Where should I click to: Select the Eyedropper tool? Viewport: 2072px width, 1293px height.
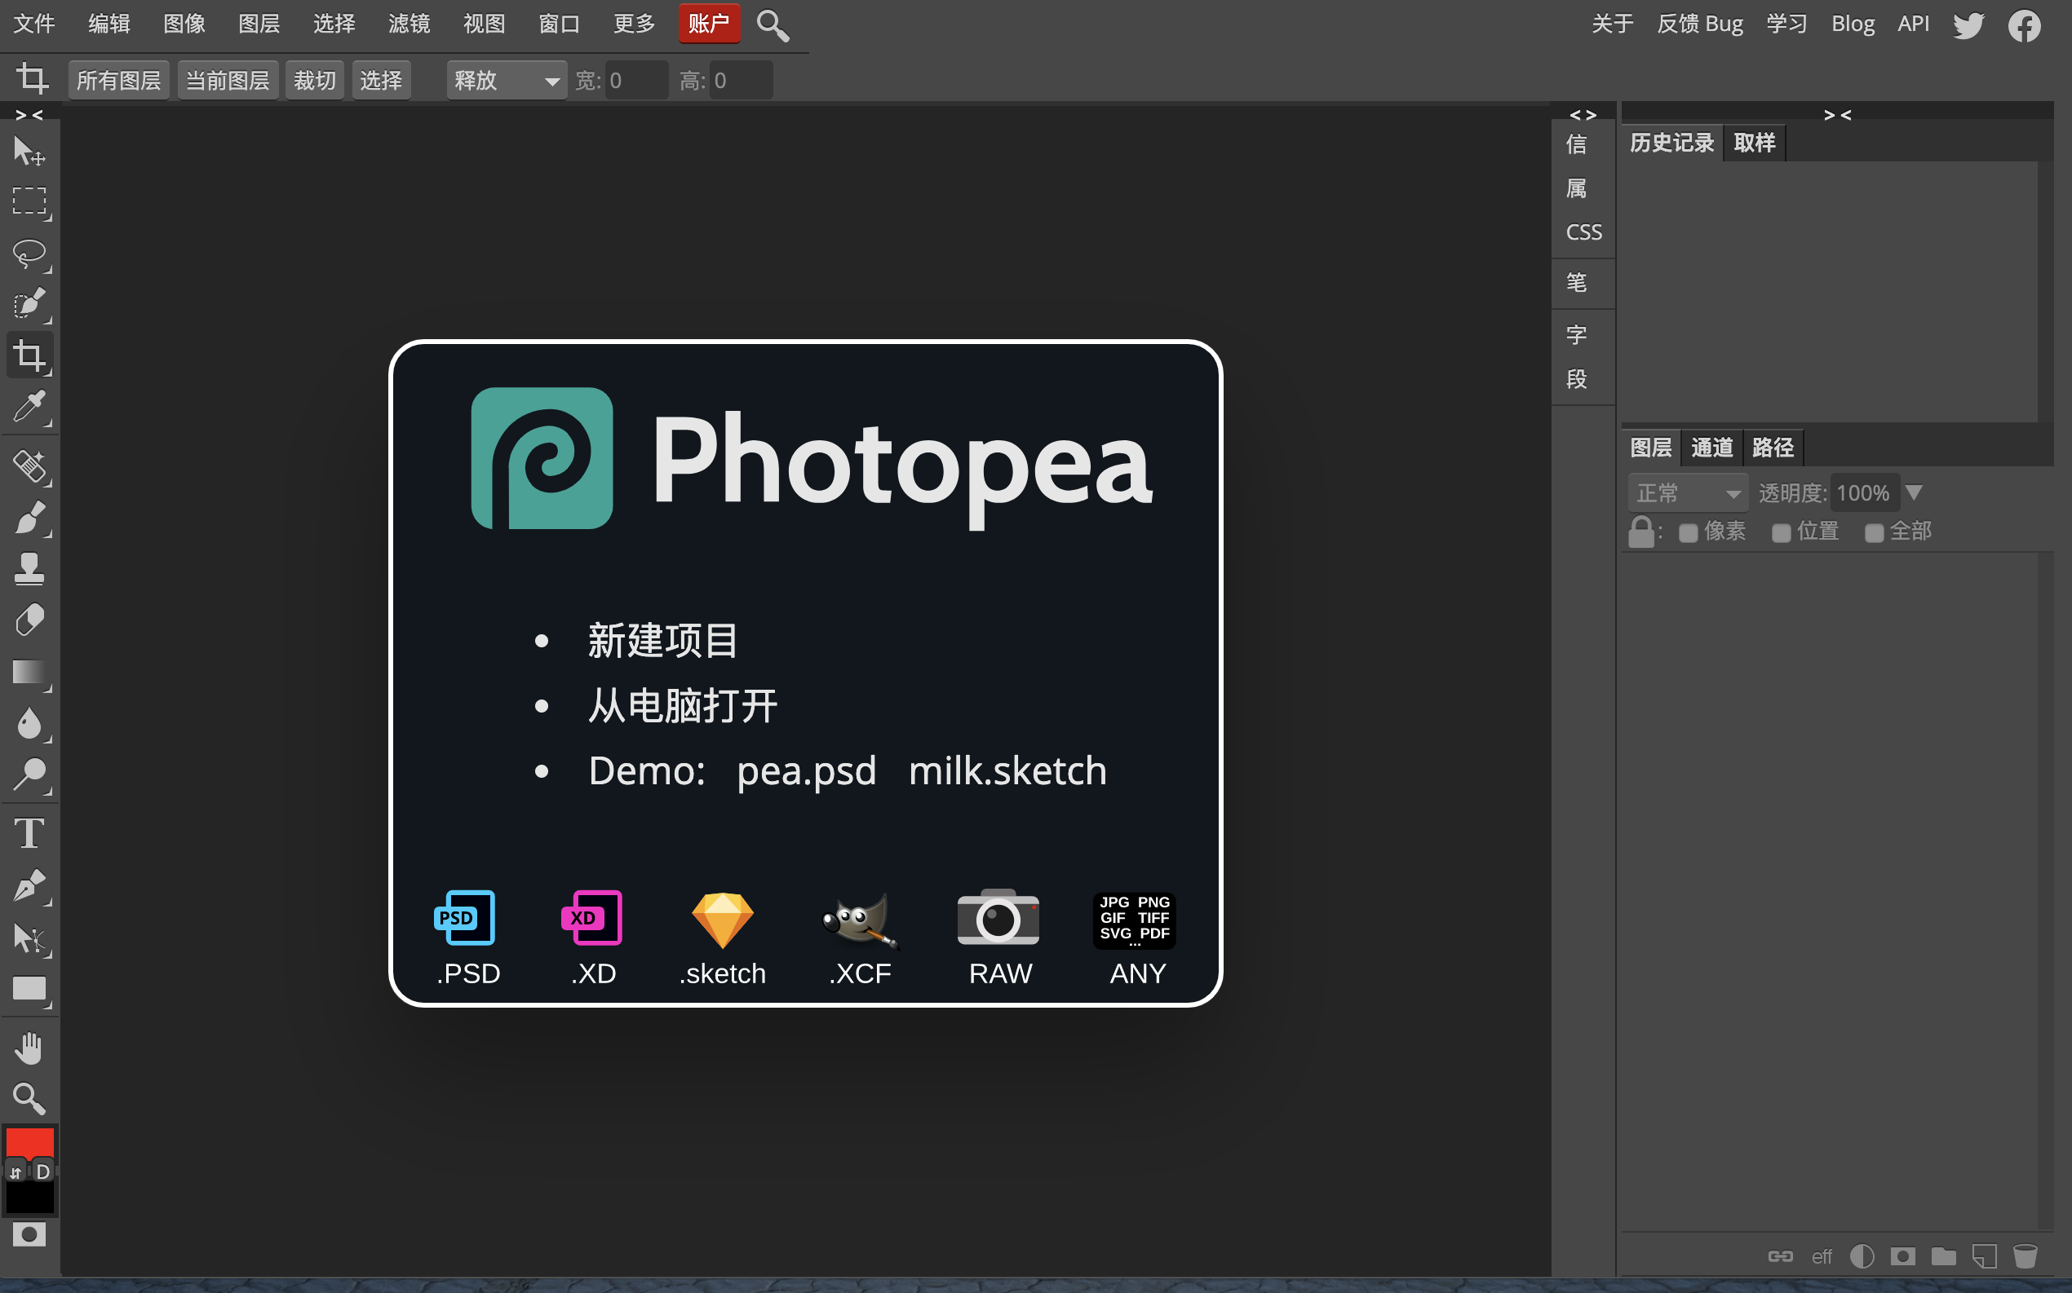(x=30, y=408)
